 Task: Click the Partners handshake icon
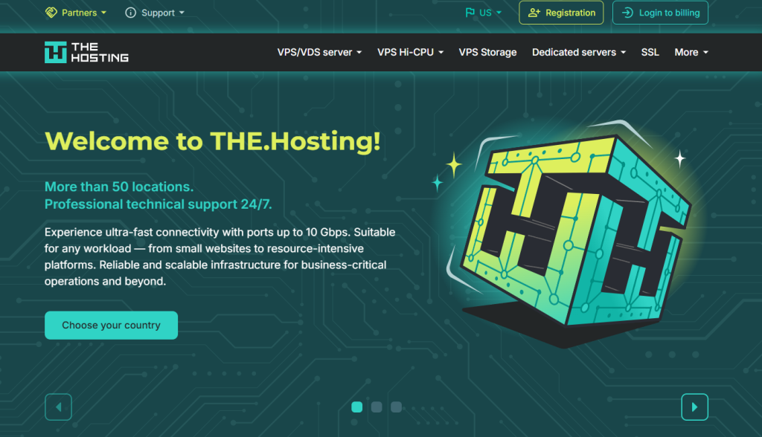[x=51, y=13]
